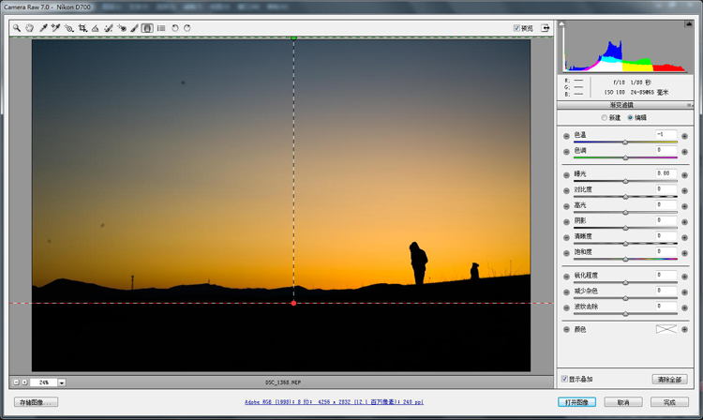Toggle shadow clipping warning in histogram
The width and height of the screenshot is (703, 420).
pyautogui.click(x=561, y=23)
